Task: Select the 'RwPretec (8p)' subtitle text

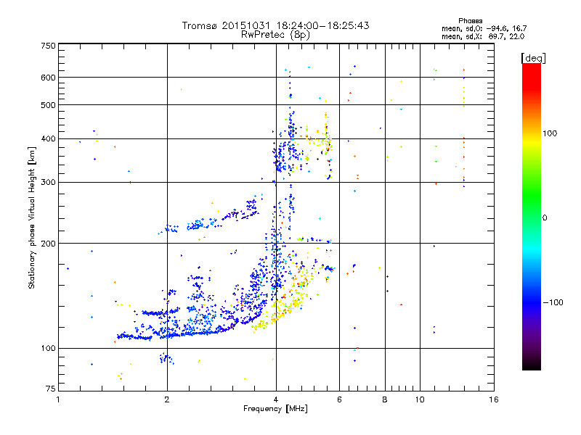Action: tap(275, 35)
